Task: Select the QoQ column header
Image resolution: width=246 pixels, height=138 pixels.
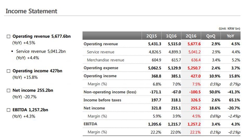Action: 211,36
